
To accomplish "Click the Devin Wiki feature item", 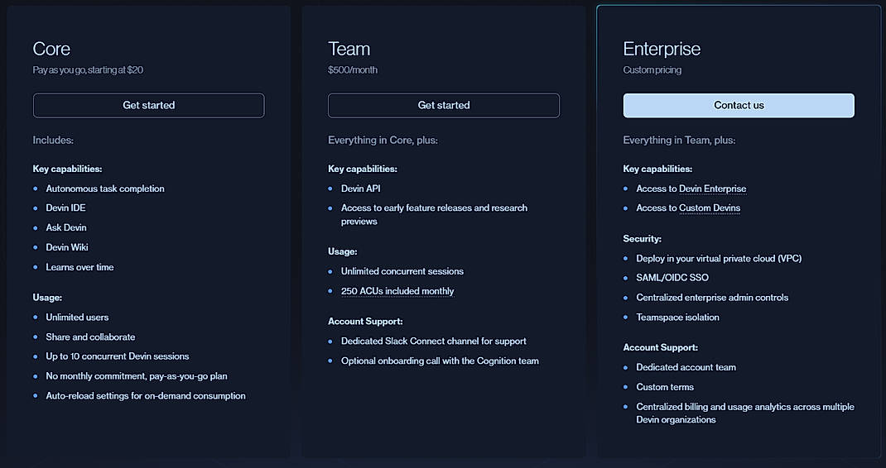I will [x=67, y=247].
